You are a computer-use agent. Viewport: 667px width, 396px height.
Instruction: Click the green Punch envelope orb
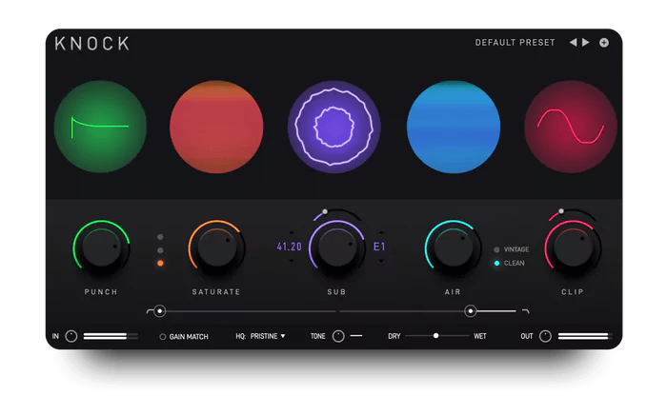pos(100,127)
